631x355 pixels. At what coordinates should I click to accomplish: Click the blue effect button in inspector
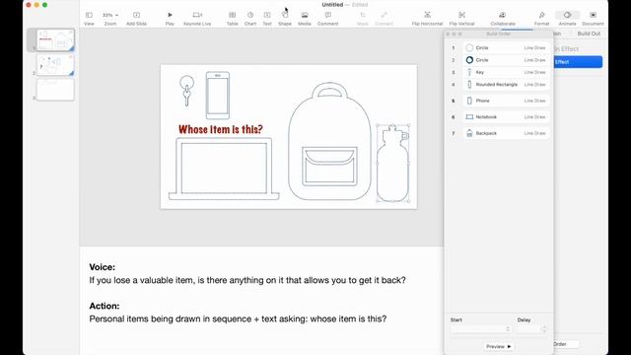tap(578, 62)
